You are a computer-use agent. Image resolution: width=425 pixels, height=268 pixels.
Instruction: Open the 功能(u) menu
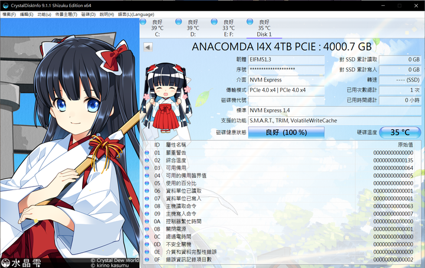(44, 14)
